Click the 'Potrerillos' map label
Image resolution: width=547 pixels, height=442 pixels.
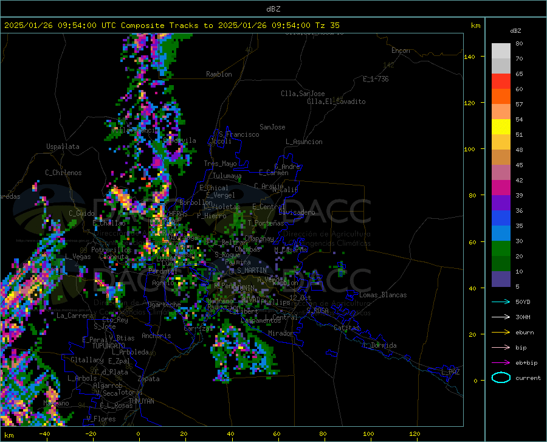point(111,250)
